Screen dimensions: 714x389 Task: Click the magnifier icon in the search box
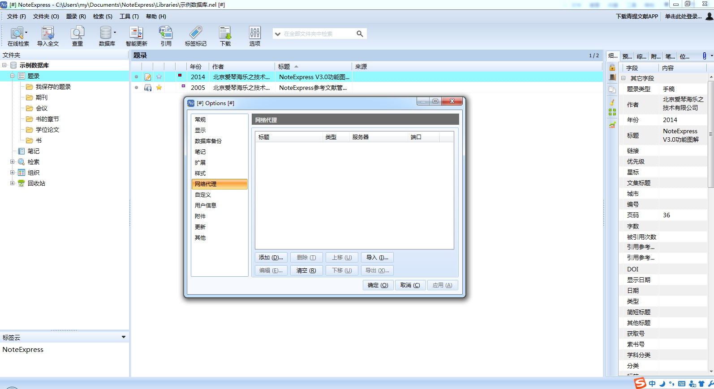click(x=360, y=34)
